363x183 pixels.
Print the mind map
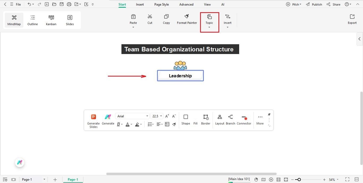pos(69,4)
